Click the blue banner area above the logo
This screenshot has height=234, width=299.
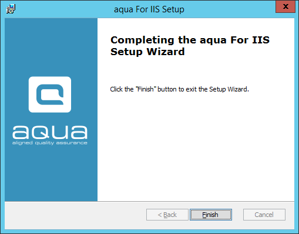click(x=51, y=47)
